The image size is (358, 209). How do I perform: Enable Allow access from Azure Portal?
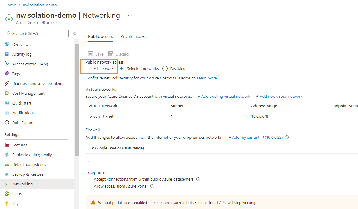89,186
